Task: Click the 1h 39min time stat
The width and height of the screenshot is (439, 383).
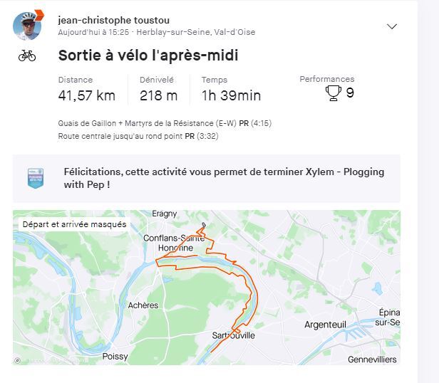Action: click(231, 95)
